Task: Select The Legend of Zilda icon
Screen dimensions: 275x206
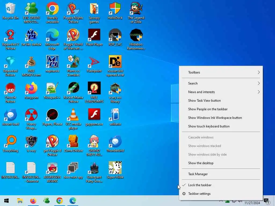Action: tap(136, 13)
